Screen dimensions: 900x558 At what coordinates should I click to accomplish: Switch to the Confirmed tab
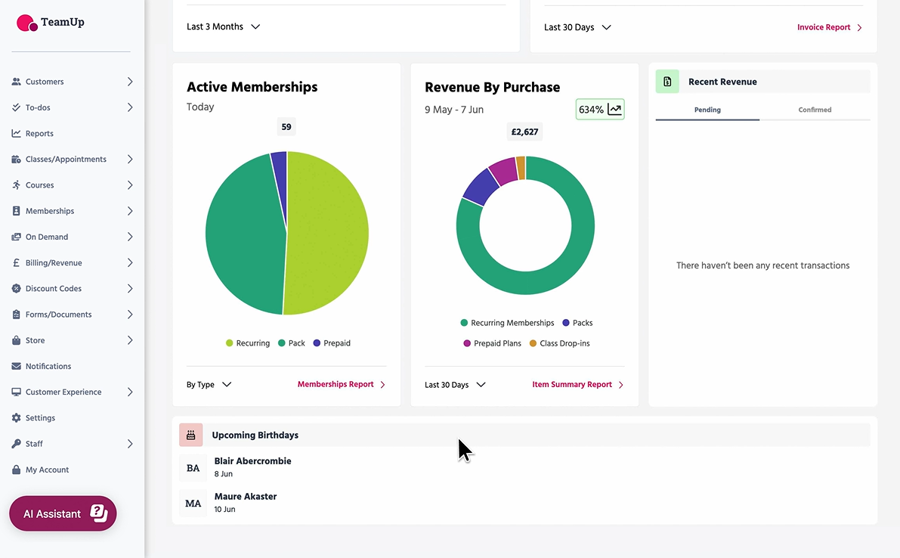[815, 110]
